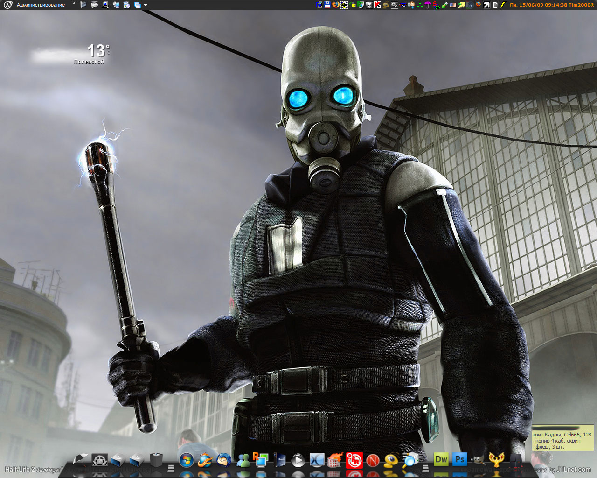The image size is (597, 478).
Task: Click the US flag language indicator
Action: coord(452,5)
